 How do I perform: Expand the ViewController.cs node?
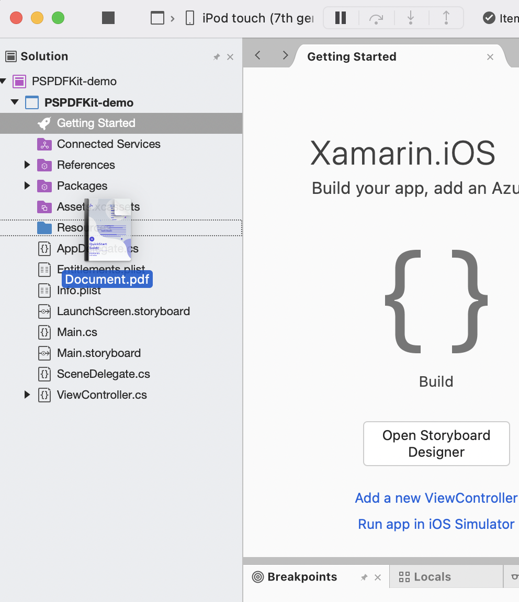click(27, 395)
